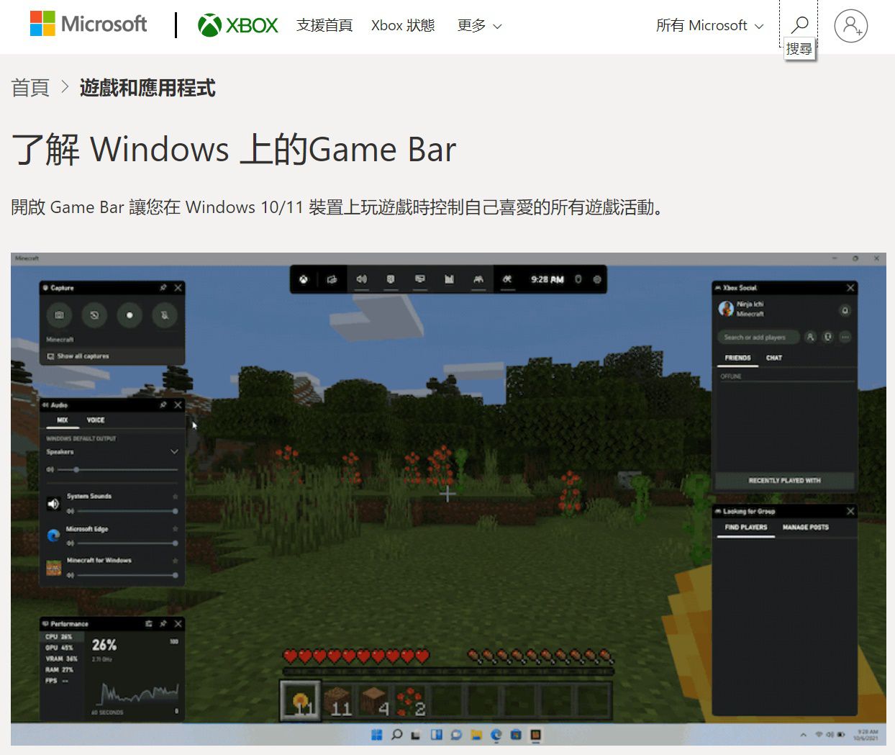Click 遊戲和應用程式 breadcrumb link

point(147,88)
